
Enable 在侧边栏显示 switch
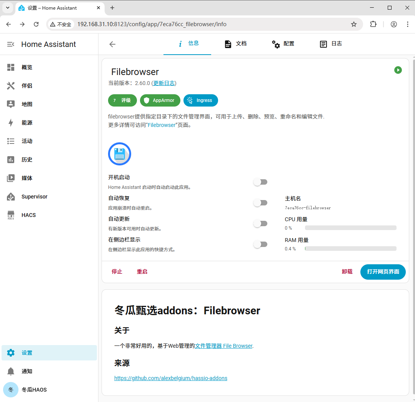tap(260, 244)
